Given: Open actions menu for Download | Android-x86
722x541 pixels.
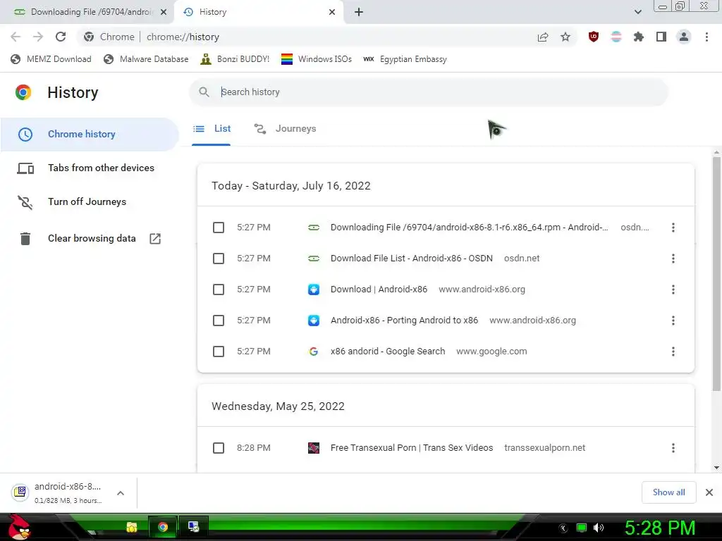Looking at the screenshot, I should [x=673, y=290].
